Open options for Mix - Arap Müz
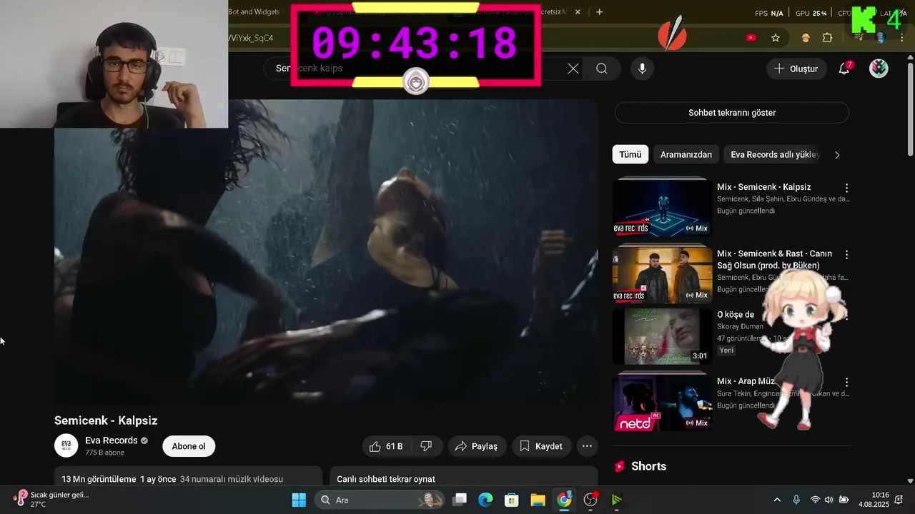 [x=846, y=383]
